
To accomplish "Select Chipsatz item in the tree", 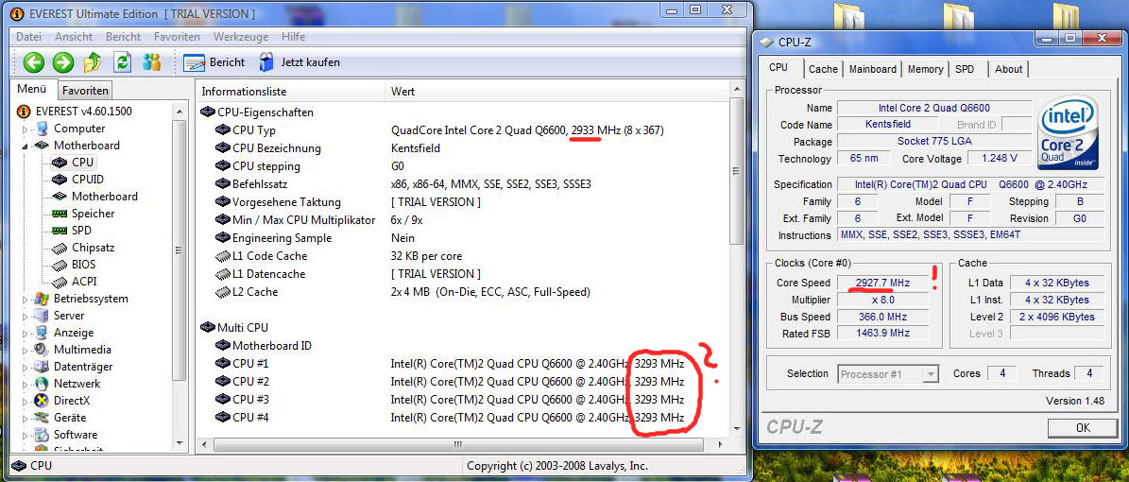I will click(93, 247).
